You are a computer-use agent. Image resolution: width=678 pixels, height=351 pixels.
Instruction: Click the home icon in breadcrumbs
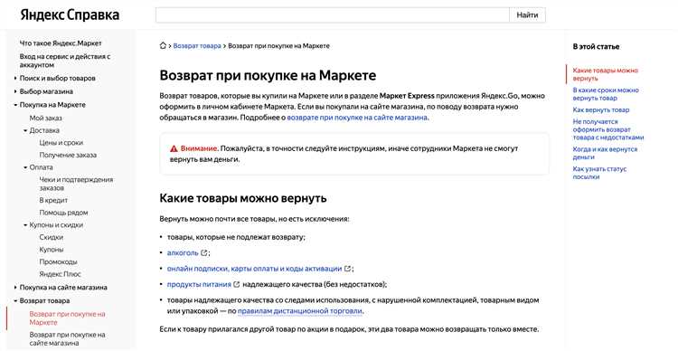[x=163, y=45]
